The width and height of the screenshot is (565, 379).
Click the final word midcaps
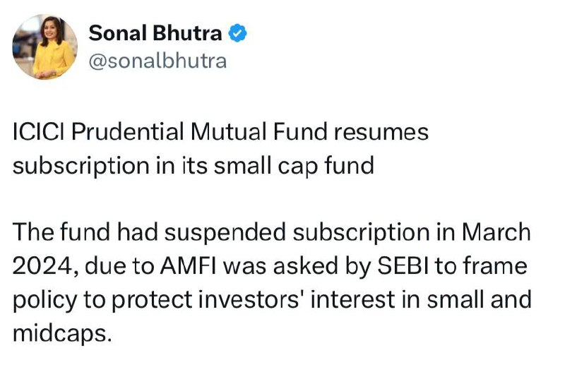60,334
